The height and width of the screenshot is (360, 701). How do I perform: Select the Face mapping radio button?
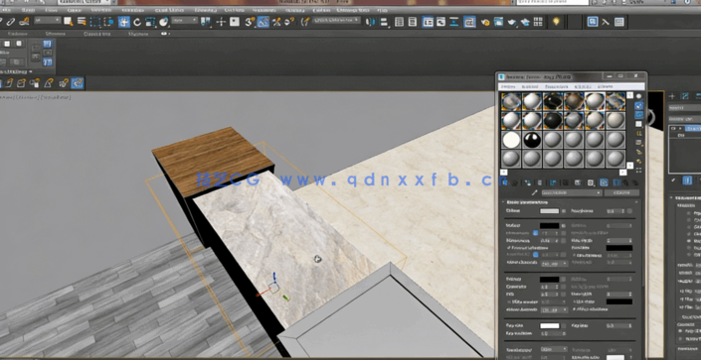[689, 248]
